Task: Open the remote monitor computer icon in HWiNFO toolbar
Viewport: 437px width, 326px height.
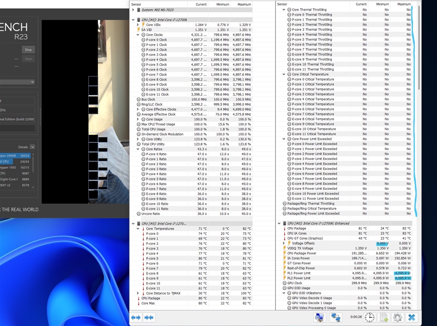Action: [x=319, y=317]
